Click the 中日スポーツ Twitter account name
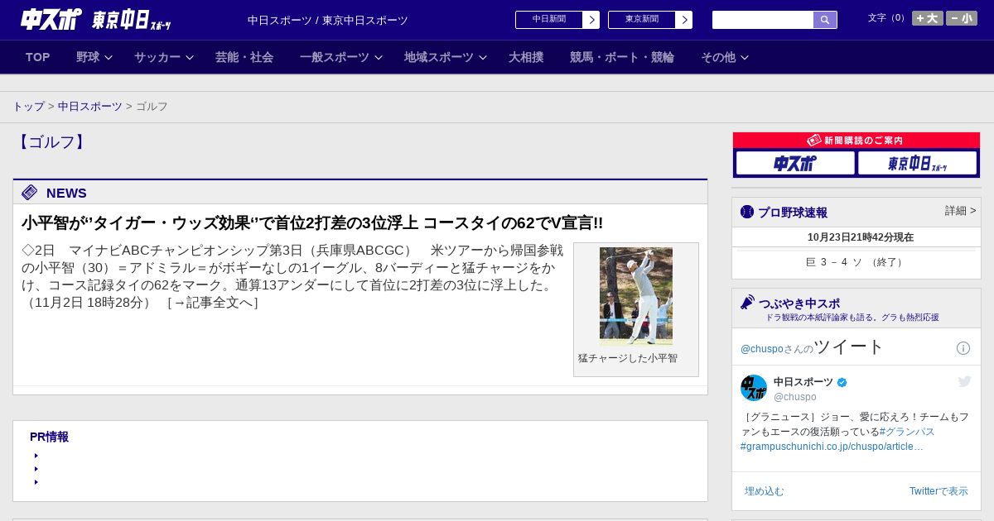 [803, 382]
